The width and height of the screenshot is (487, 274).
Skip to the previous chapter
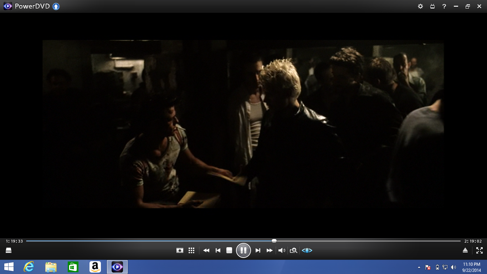click(218, 250)
